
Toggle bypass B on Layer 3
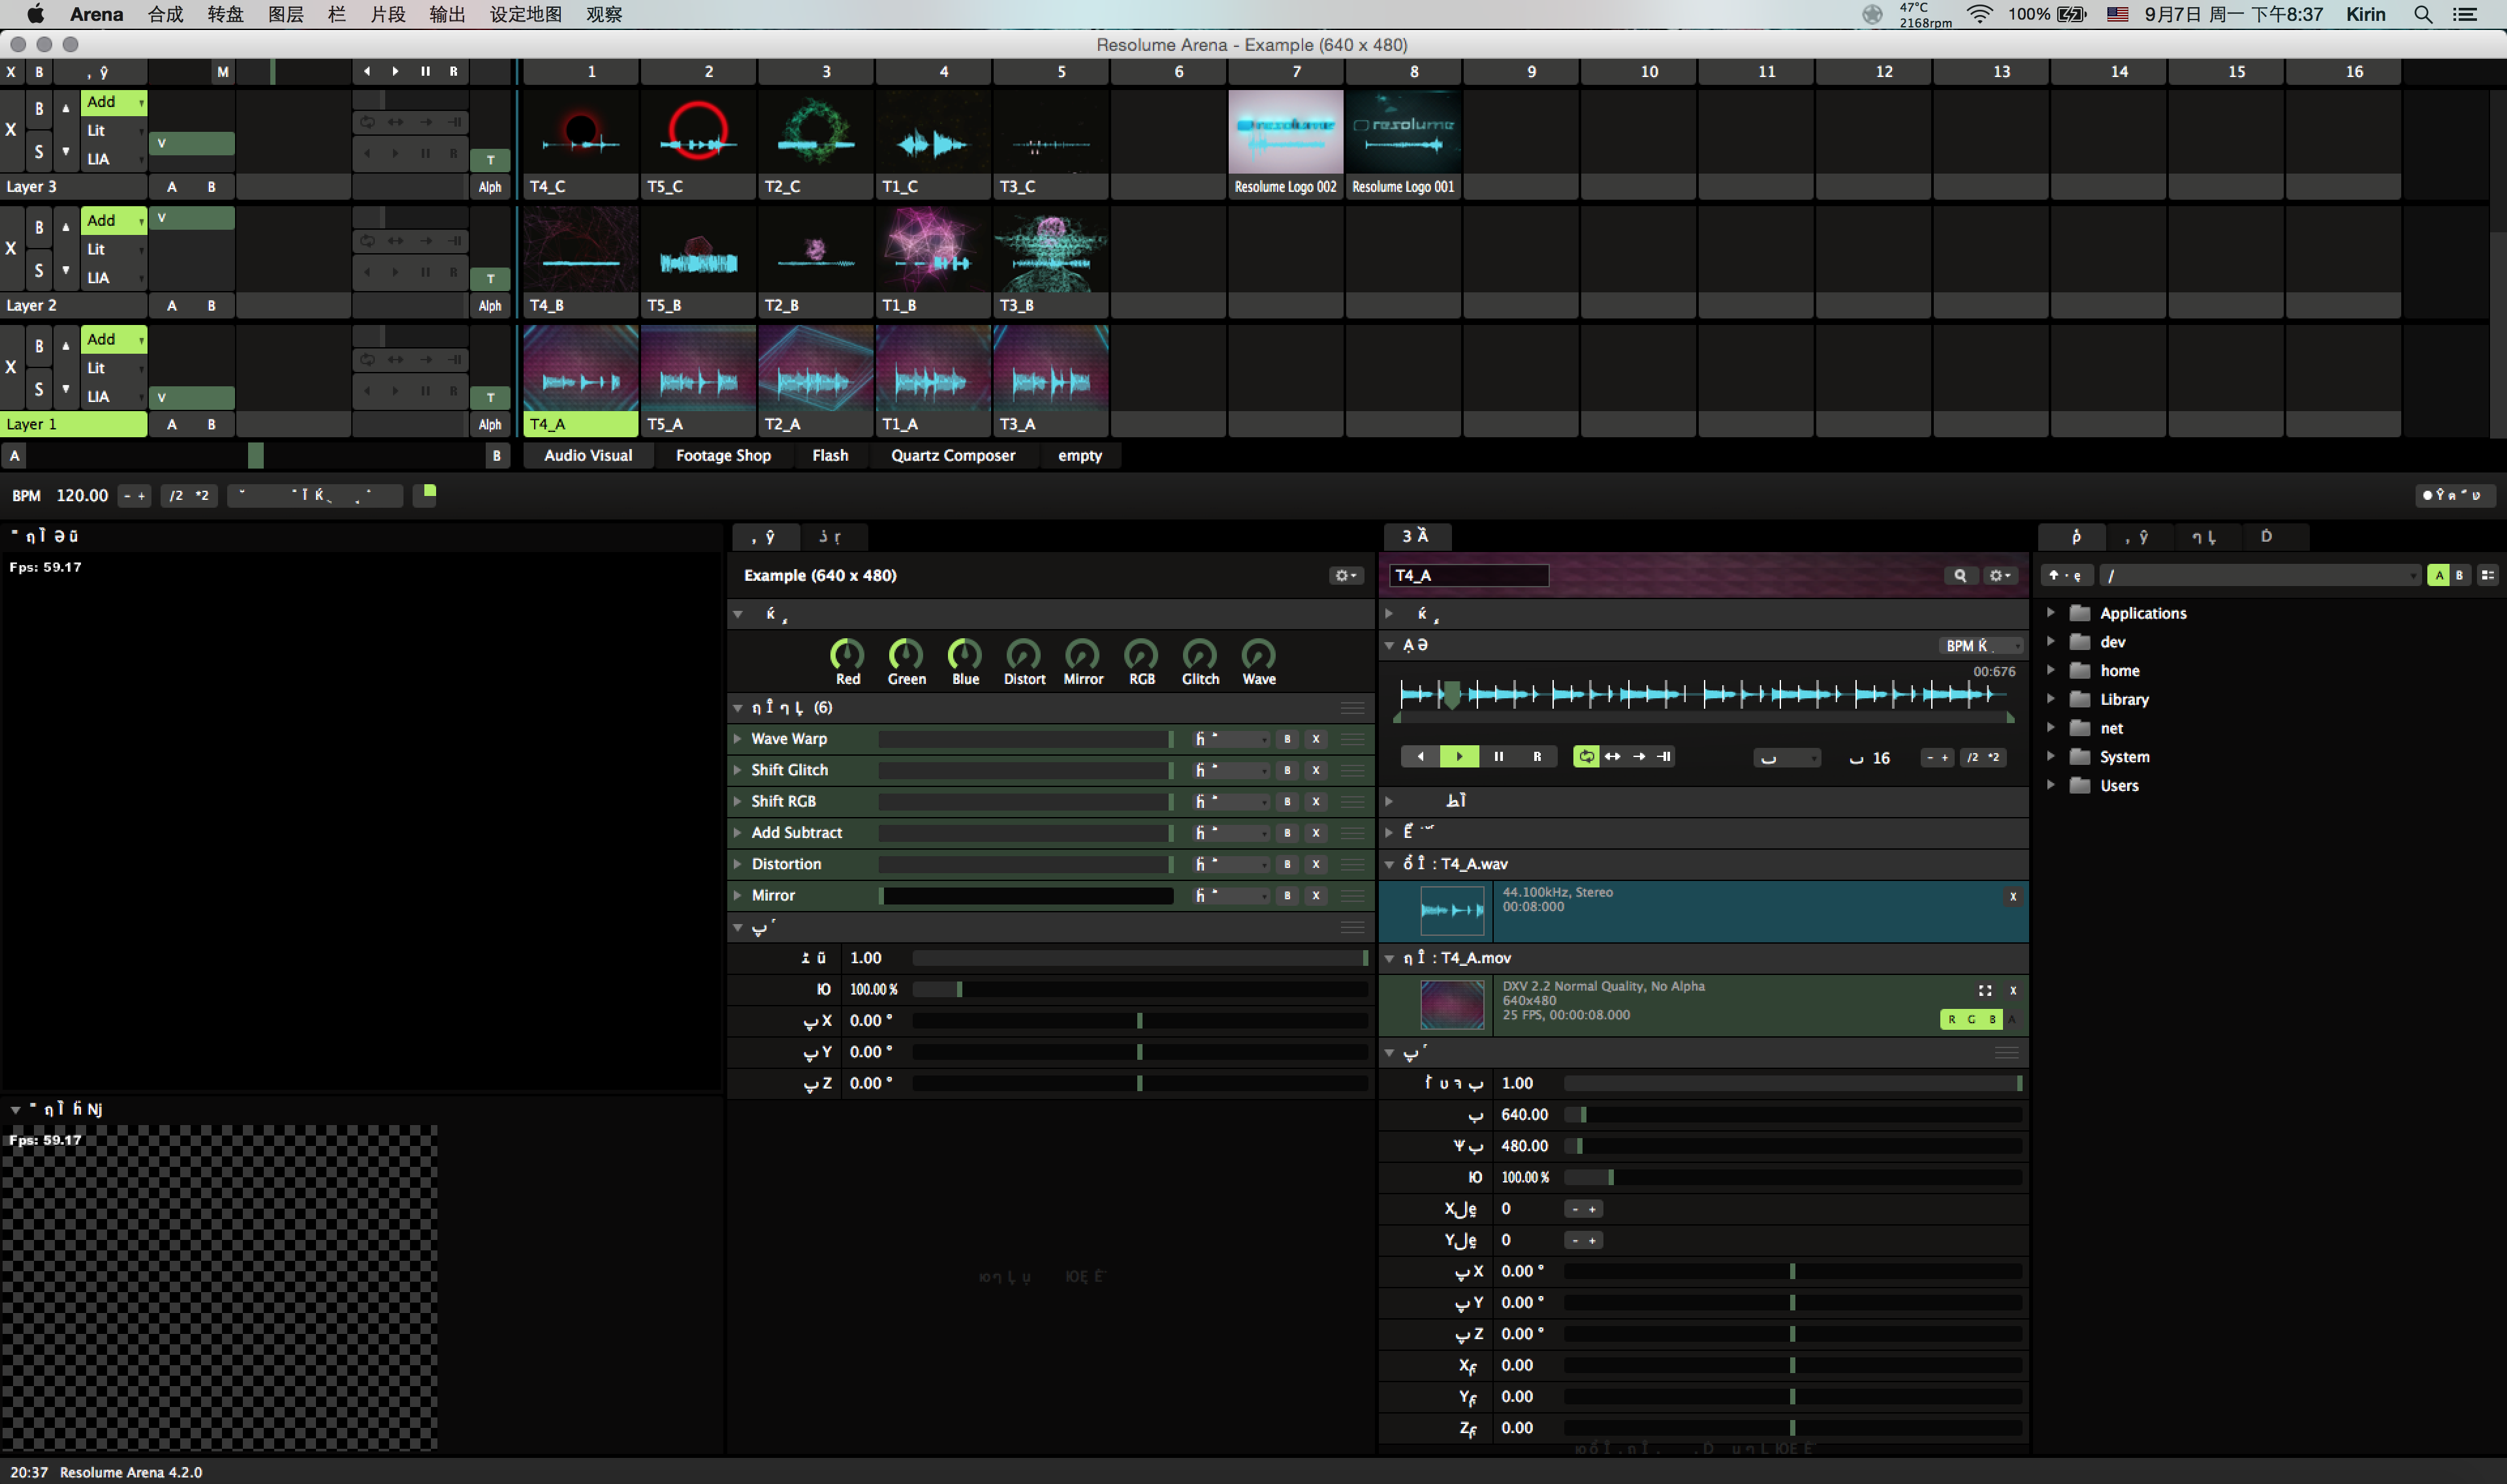39,108
